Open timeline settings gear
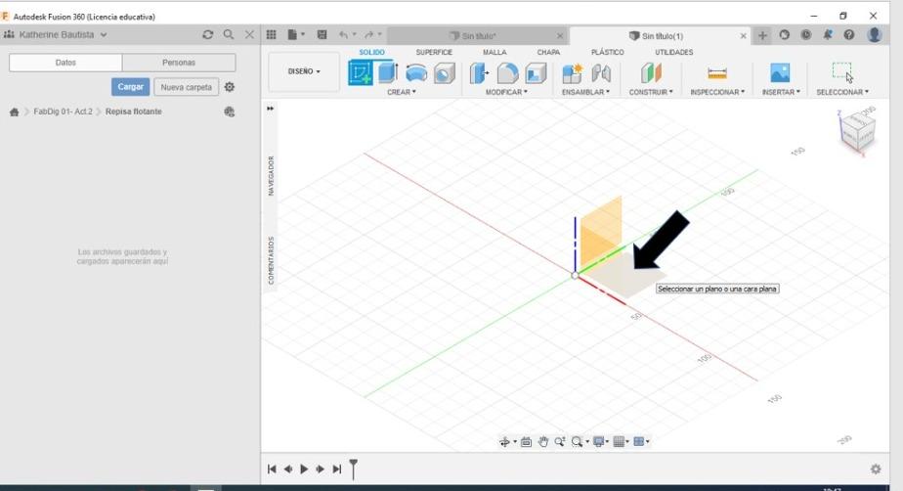This screenshot has width=903, height=491. click(876, 469)
